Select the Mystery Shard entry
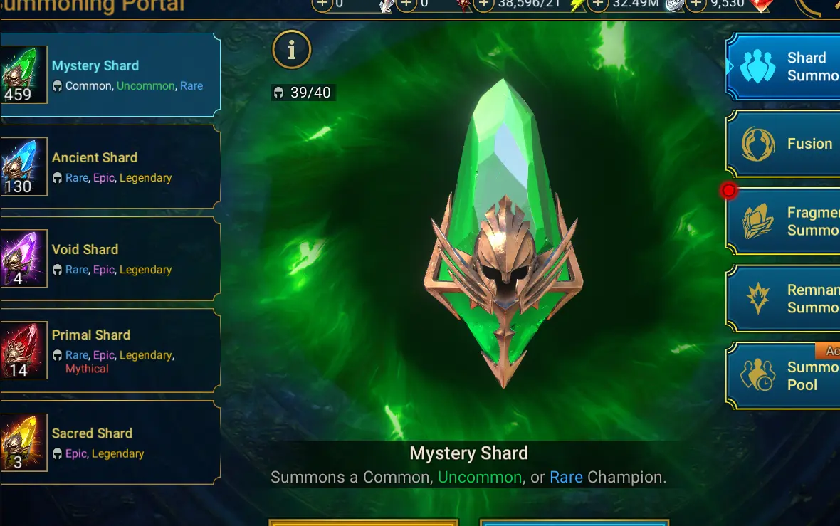The image size is (840, 526). point(110,75)
